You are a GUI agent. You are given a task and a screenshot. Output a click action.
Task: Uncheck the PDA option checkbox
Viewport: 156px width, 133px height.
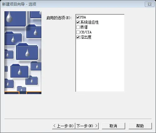(x=78, y=17)
